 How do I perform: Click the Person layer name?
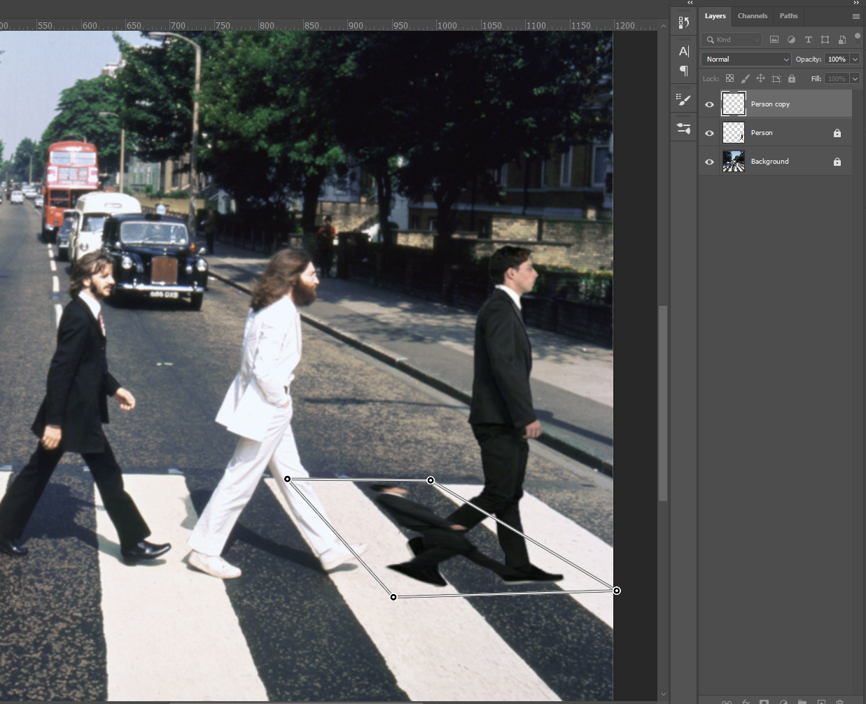[x=762, y=133]
